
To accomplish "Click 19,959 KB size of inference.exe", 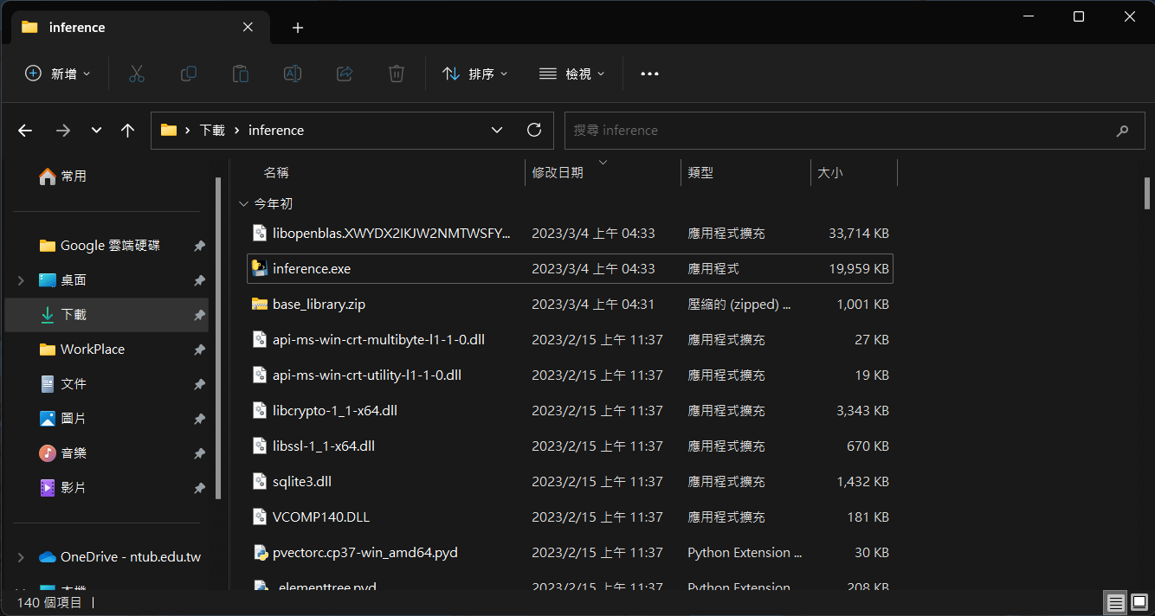I will click(x=859, y=269).
